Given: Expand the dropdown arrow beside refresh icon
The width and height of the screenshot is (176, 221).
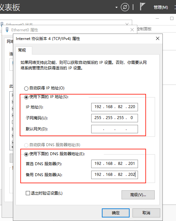Looking at the screenshot, I should point(116,7).
